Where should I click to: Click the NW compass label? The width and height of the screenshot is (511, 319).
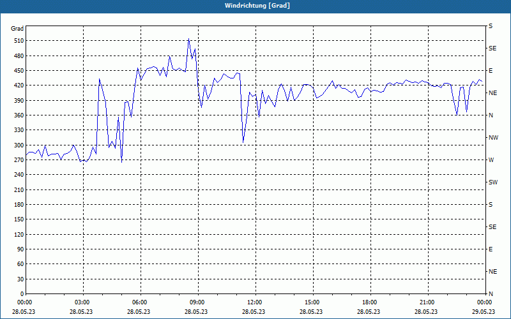tap(493, 138)
